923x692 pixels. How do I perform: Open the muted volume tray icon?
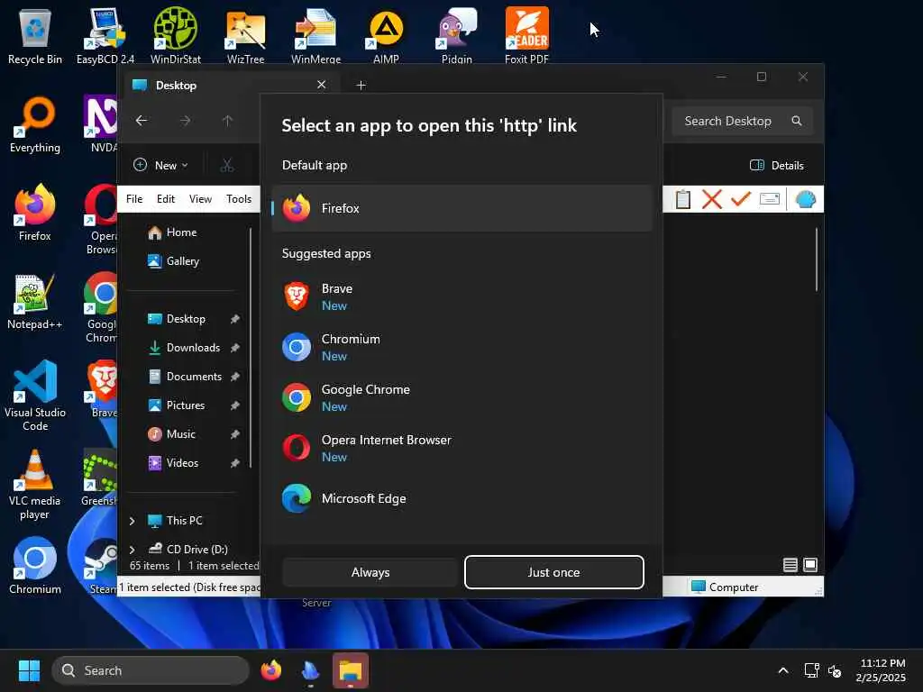[835, 670]
